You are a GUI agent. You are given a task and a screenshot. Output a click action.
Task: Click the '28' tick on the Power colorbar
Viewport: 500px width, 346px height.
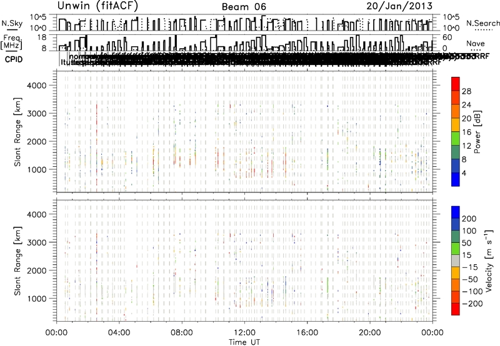click(466, 91)
